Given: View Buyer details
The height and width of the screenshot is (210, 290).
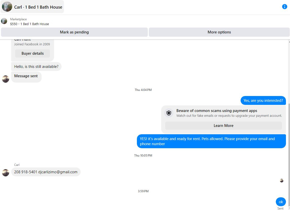Looking at the screenshot, I should pos(32,53).
